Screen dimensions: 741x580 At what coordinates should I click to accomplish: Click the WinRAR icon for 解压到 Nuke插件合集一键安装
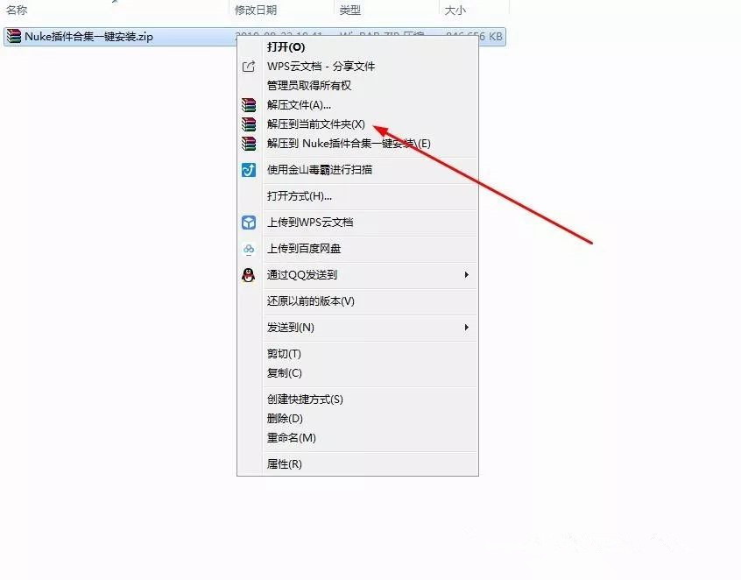[x=249, y=144]
